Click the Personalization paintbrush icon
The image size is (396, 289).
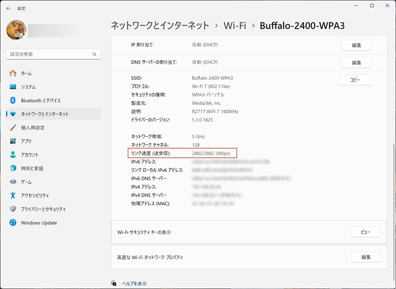13,127
